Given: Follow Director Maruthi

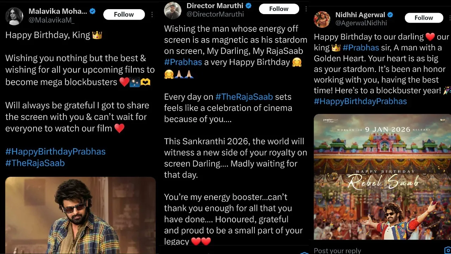Looking at the screenshot, I should [279, 9].
